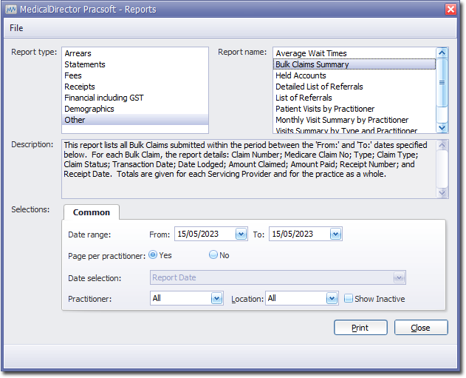Select Held Accounts report name
The image size is (466, 378).
301,75
